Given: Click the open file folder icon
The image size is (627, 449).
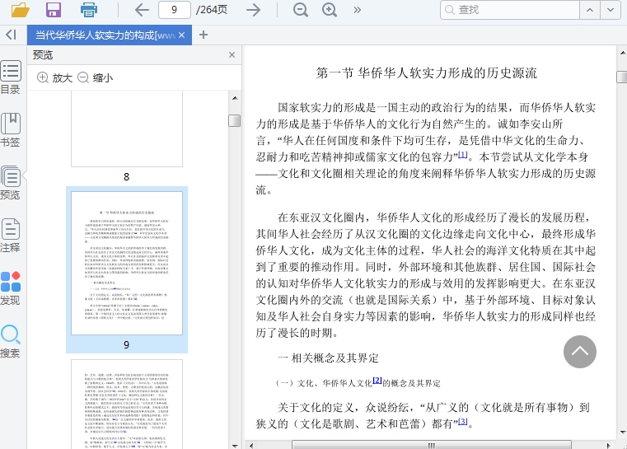Looking at the screenshot, I should tap(20, 10).
